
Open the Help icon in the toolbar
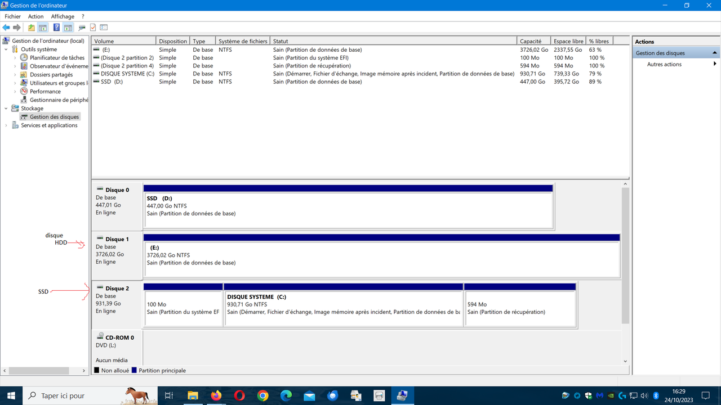click(56, 27)
